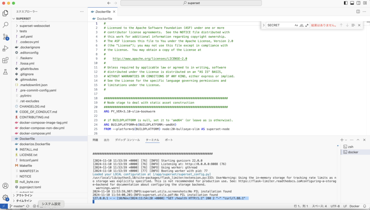This screenshot has width=370, height=210.
Task: Switch to the 出力 panel tab
Action: (x=107, y=140)
